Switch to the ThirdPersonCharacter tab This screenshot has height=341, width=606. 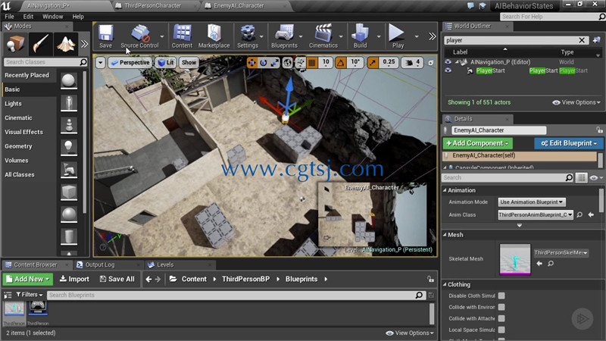click(x=153, y=6)
